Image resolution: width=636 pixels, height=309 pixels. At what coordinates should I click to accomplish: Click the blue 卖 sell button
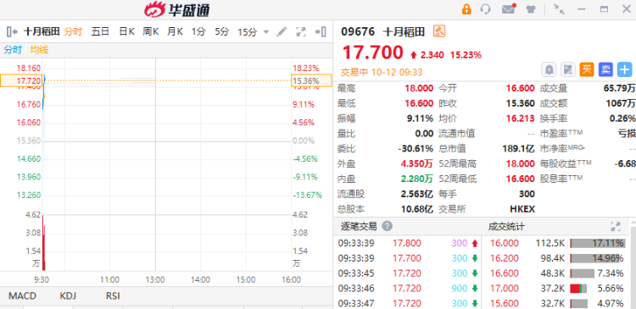pyautogui.click(x=605, y=69)
